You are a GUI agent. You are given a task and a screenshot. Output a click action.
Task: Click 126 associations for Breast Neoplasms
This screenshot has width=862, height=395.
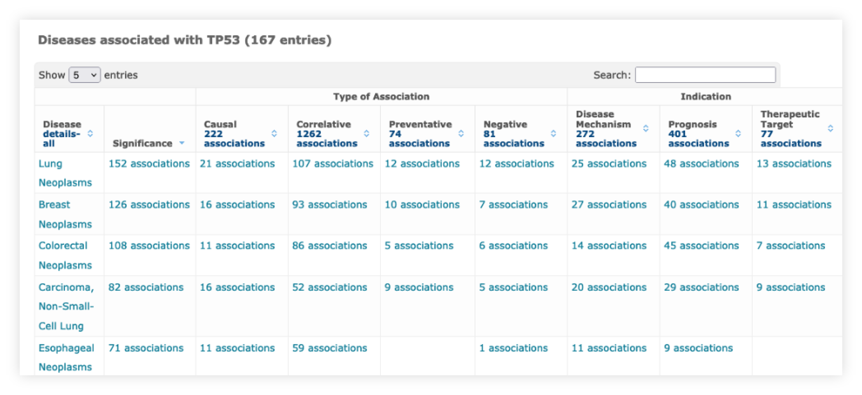click(149, 204)
